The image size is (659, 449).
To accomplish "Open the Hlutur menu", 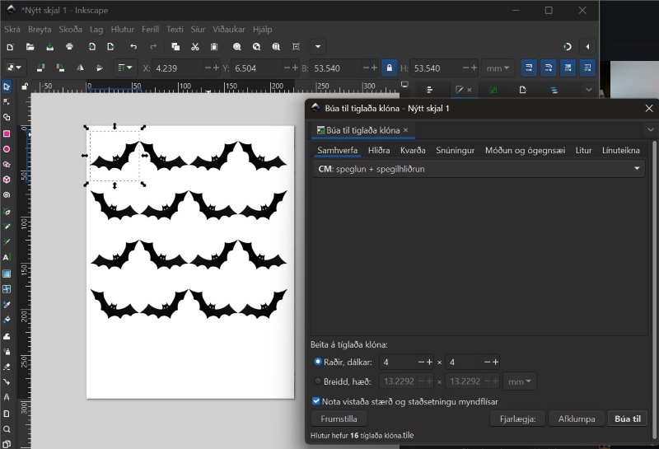I will click(x=122, y=29).
